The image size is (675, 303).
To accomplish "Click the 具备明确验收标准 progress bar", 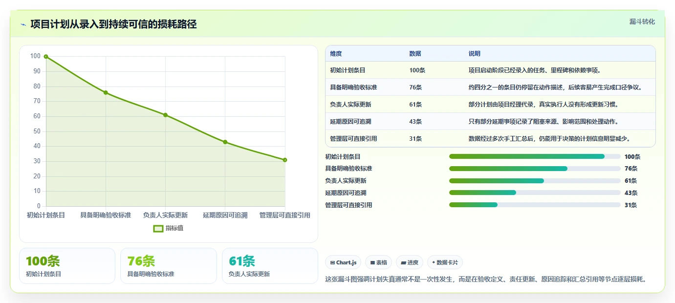I will coord(535,169).
